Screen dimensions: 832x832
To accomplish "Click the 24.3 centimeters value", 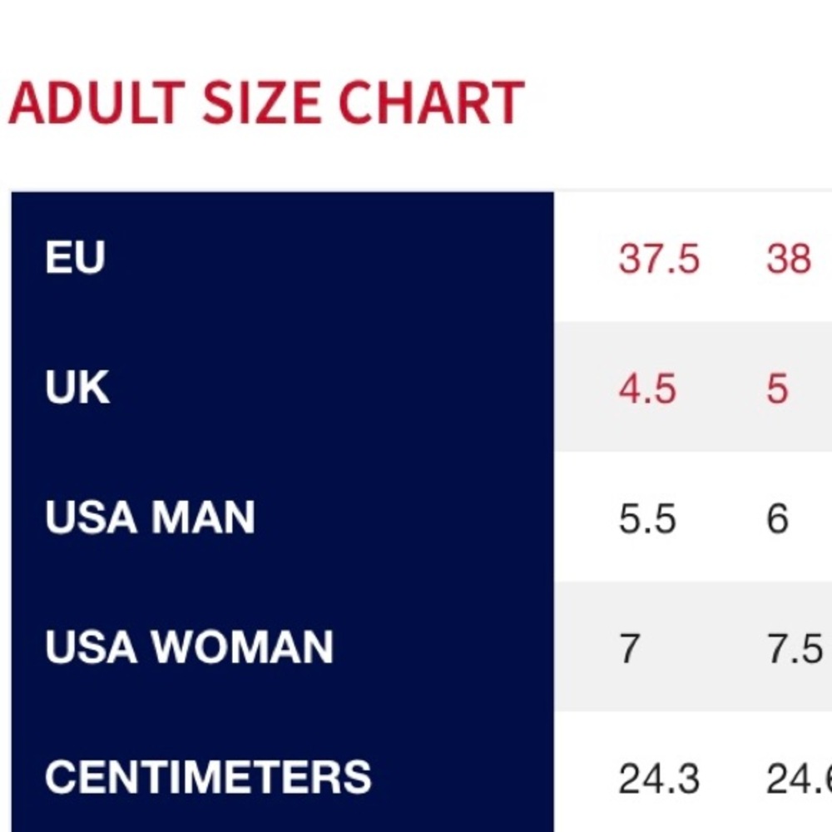I will pyautogui.click(x=659, y=779).
